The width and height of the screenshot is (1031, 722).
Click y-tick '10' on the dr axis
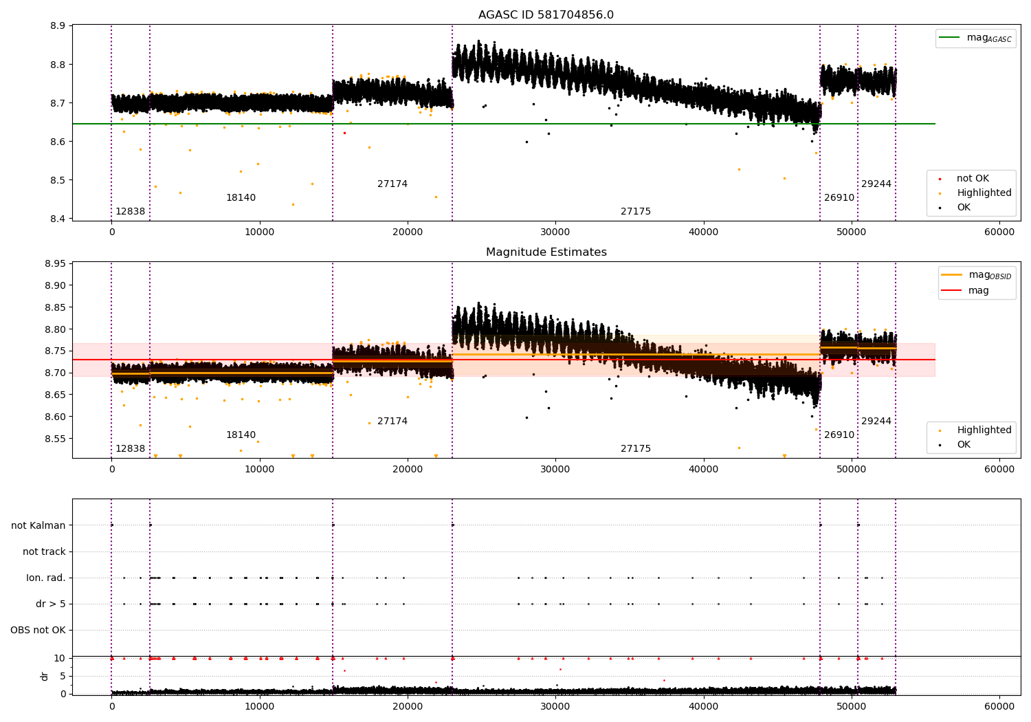[x=60, y=658]
